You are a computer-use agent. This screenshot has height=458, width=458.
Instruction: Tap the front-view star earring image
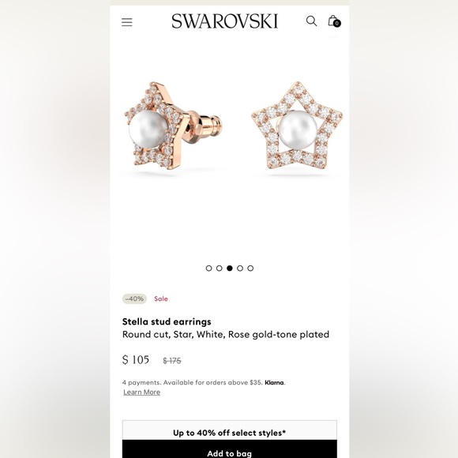298,126
